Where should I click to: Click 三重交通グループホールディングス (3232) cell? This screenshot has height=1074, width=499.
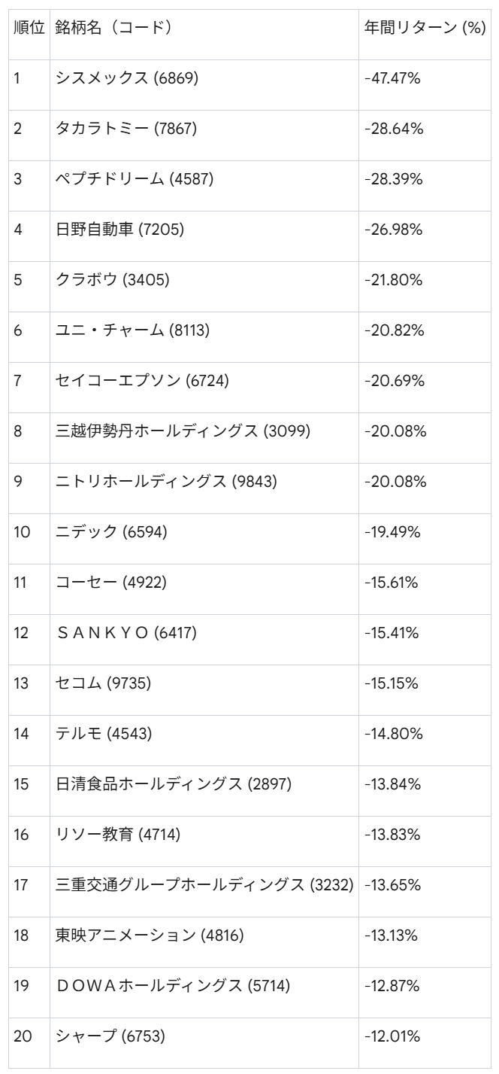point(204,884)
